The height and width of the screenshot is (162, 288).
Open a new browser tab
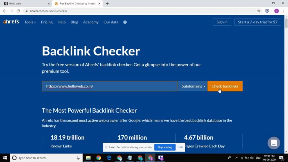click(x=107, y=3)
